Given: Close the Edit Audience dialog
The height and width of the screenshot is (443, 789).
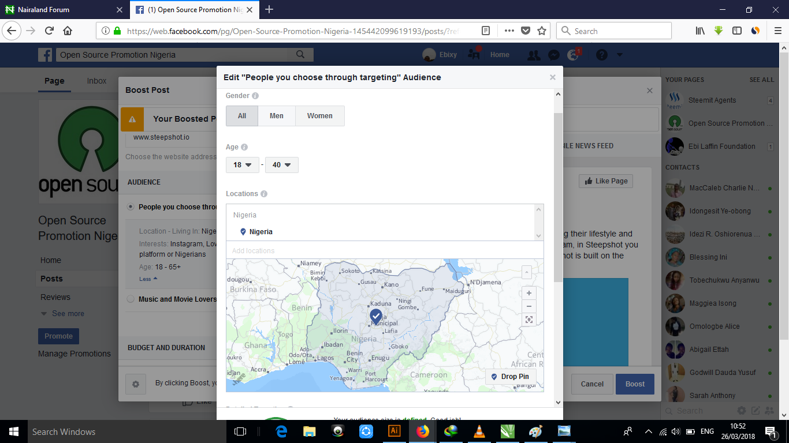Looking at the screenshot, I should [552, 77].
